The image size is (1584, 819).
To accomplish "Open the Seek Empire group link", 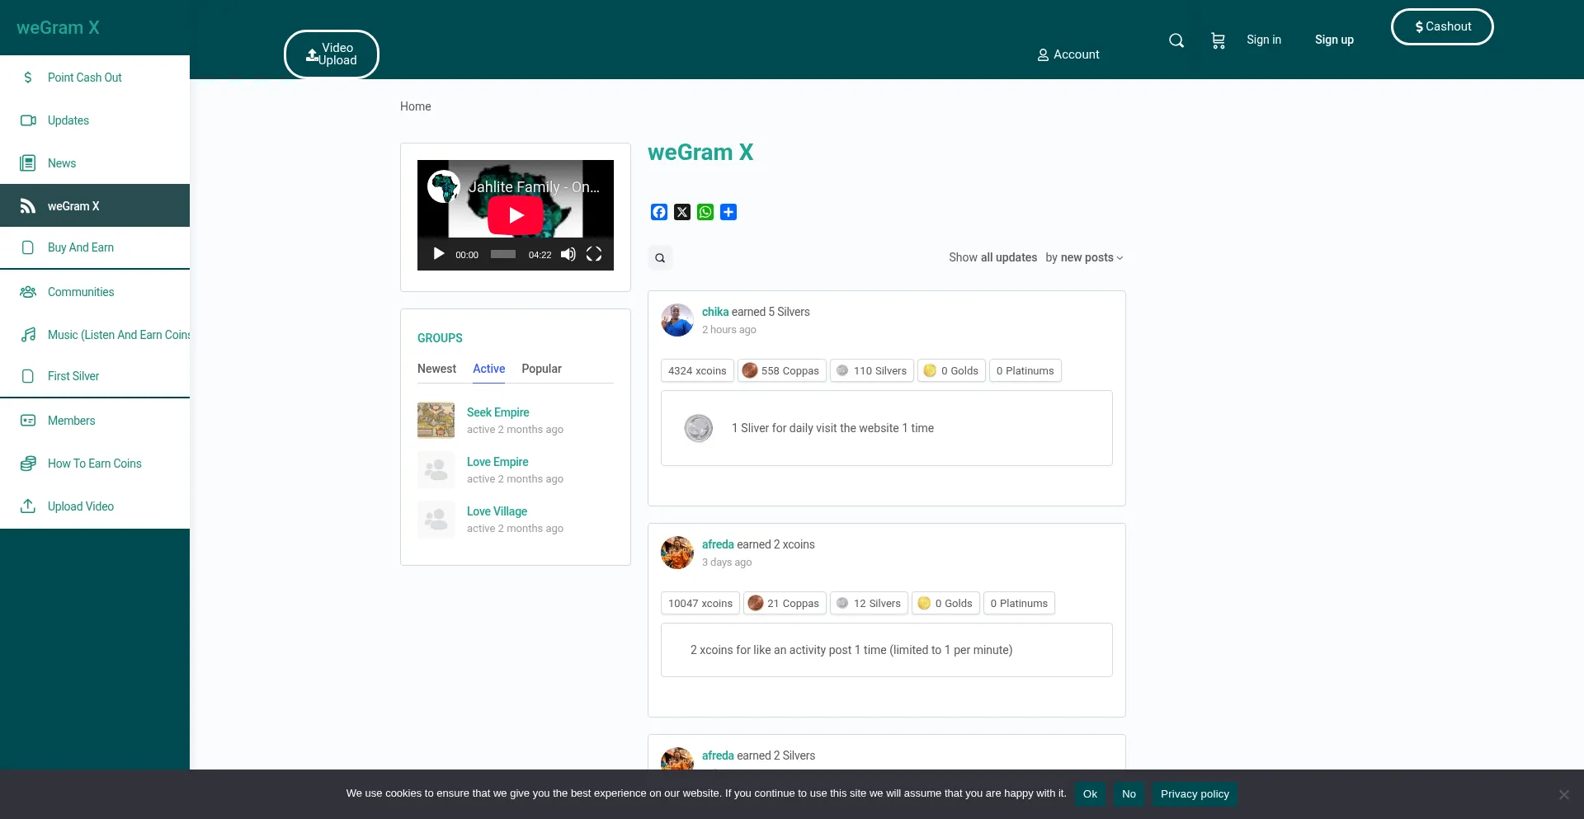I will coord(498,412).
